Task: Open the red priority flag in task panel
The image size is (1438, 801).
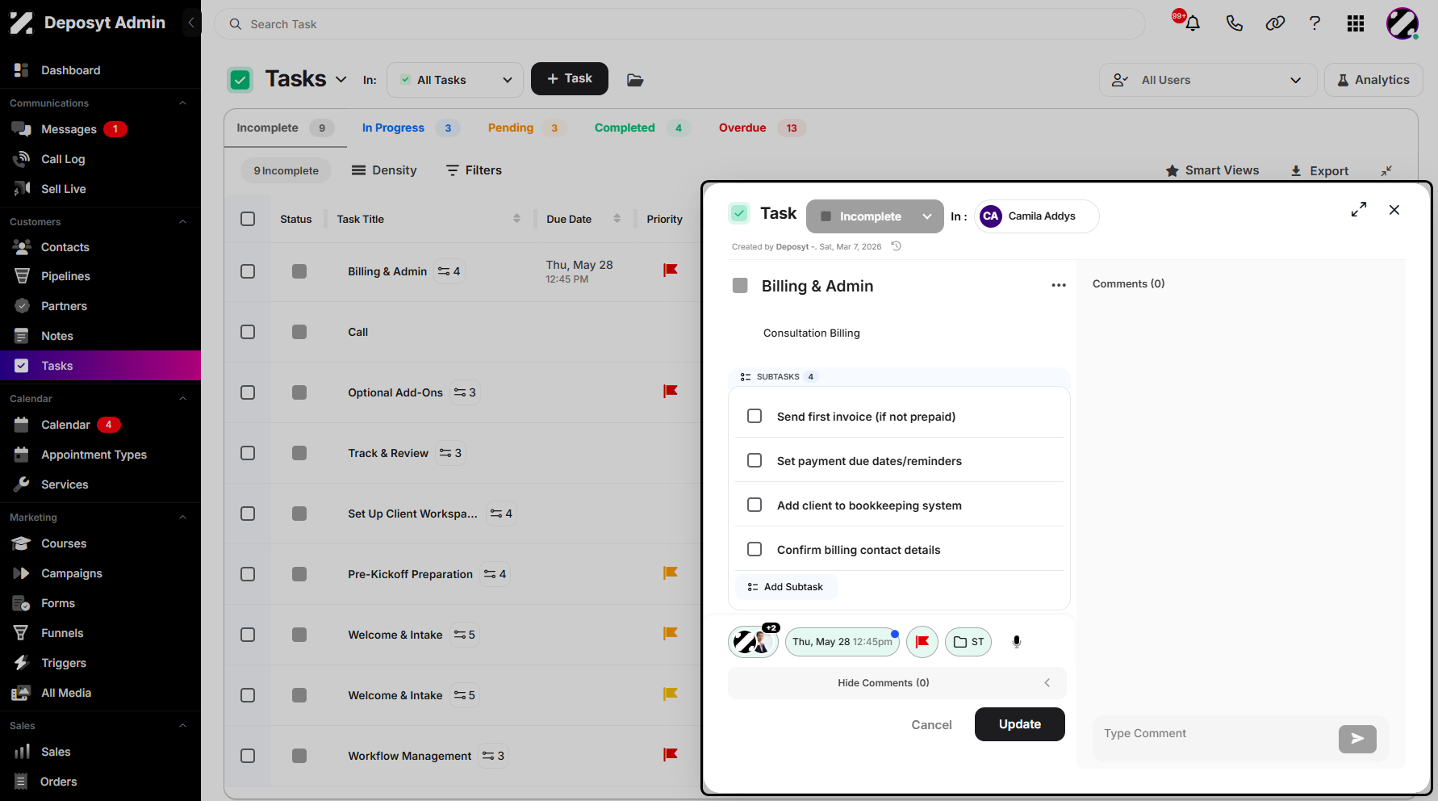Action: point(922,642)
